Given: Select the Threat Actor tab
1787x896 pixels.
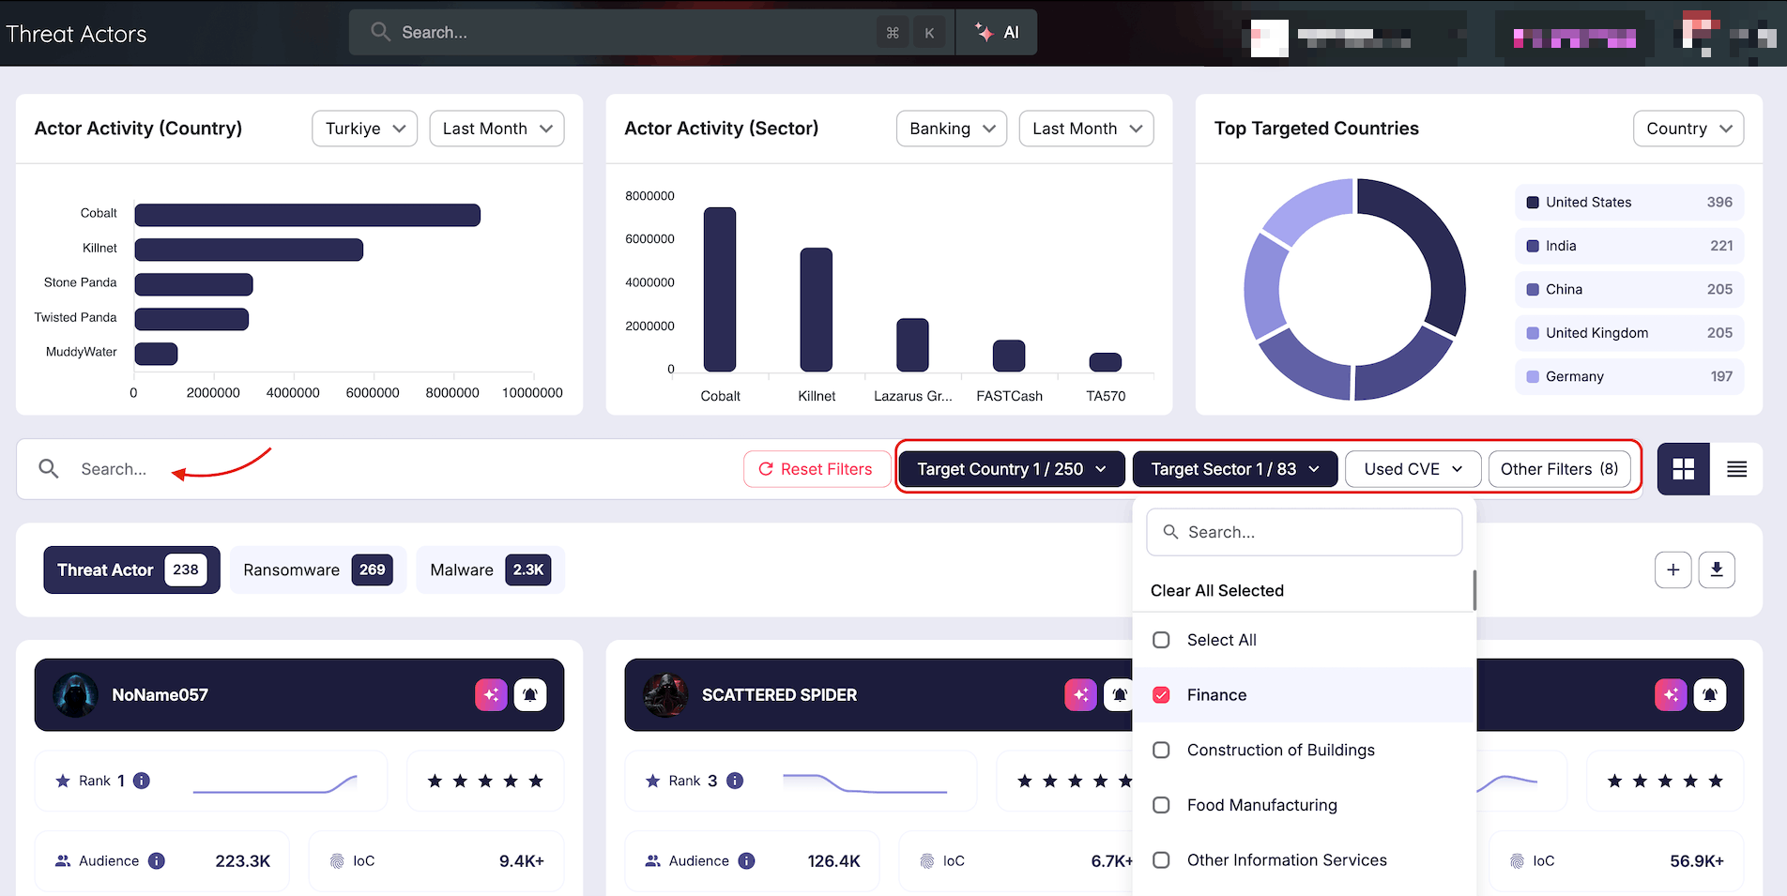Looking at the screenshot, I should (132, 569).
